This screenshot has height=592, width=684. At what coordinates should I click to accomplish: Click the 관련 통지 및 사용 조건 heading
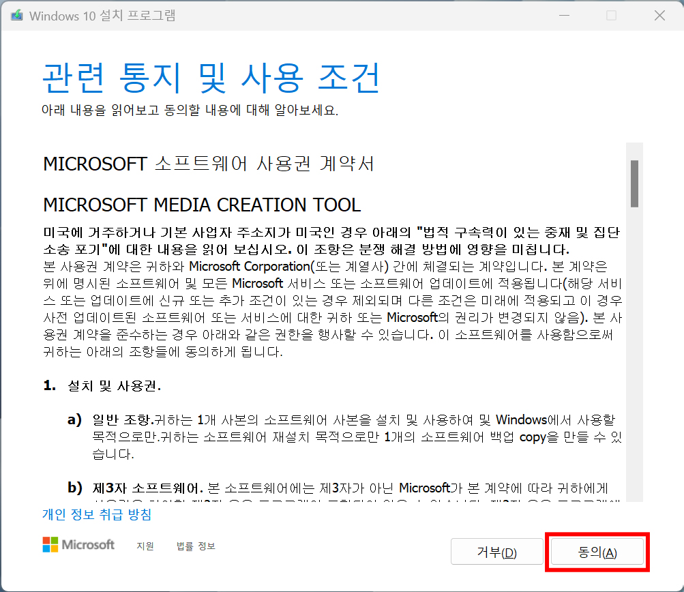tap(211, 78)
